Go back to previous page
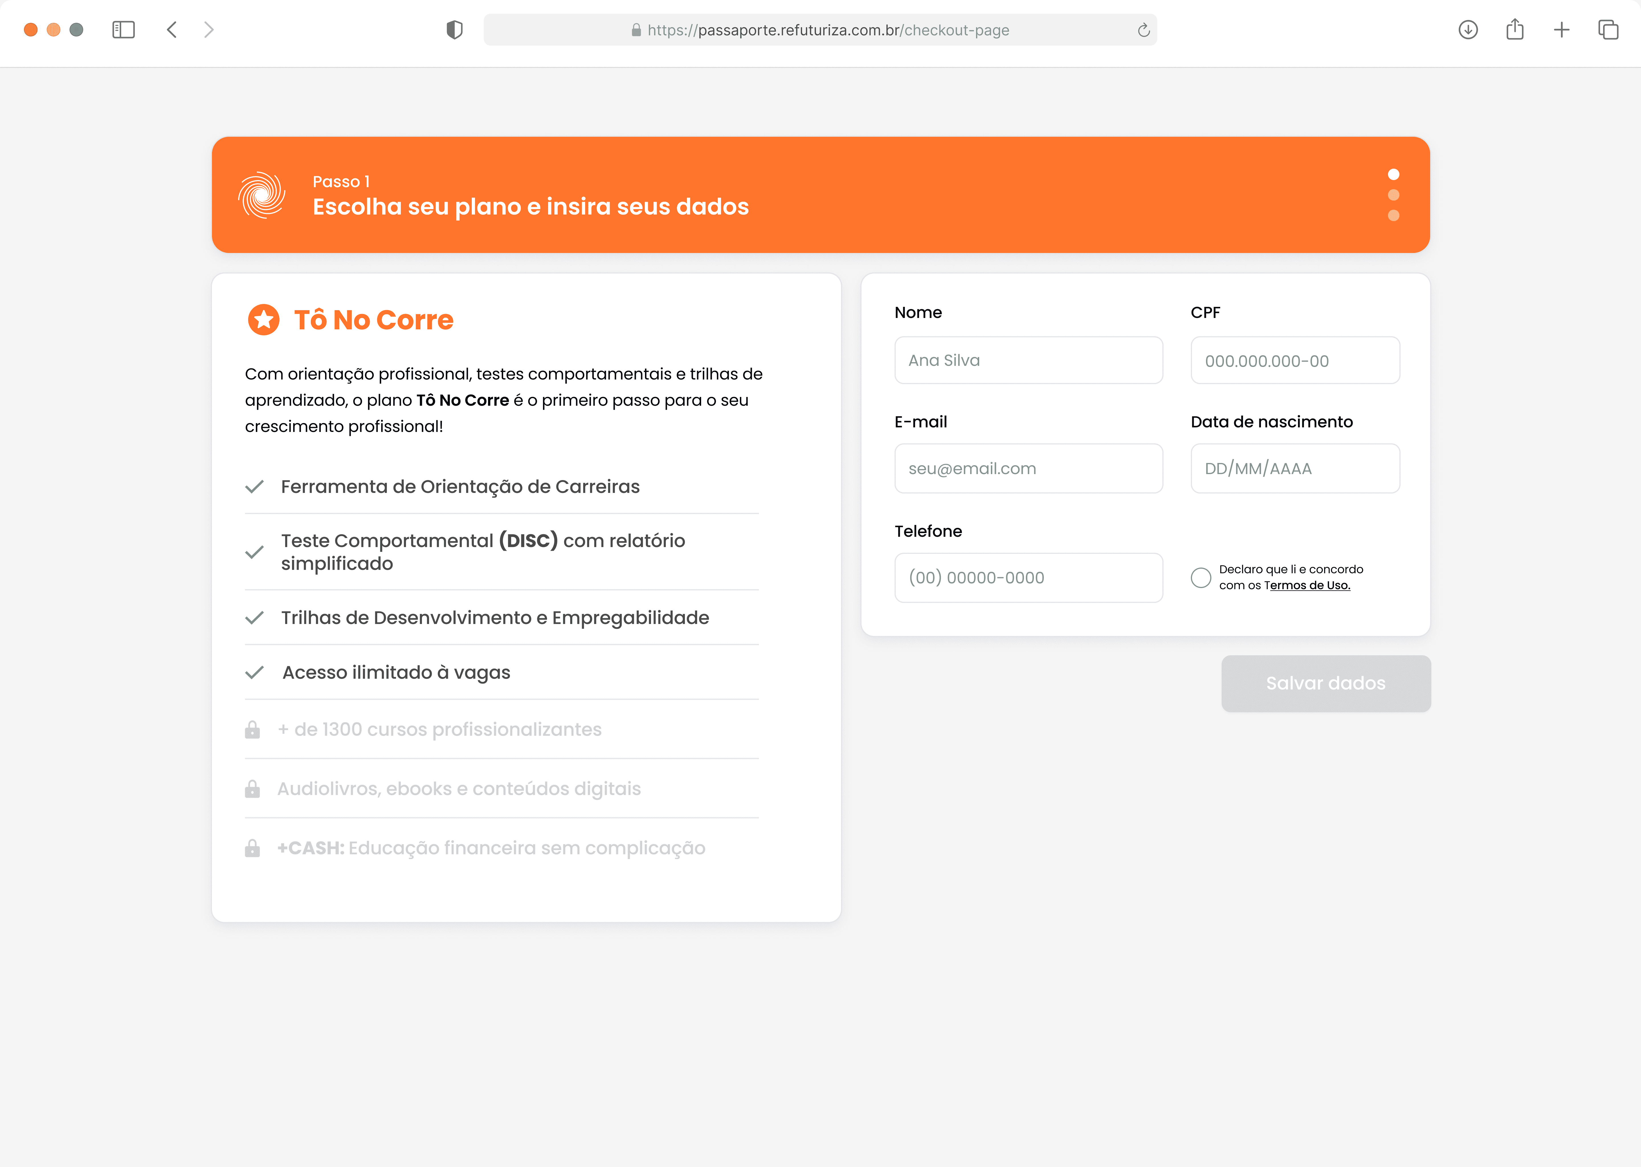 point(172,29)
